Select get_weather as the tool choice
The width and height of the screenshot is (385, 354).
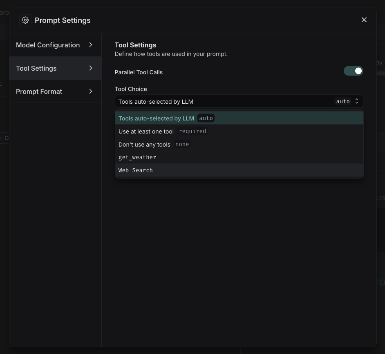(x=137, y=157)
